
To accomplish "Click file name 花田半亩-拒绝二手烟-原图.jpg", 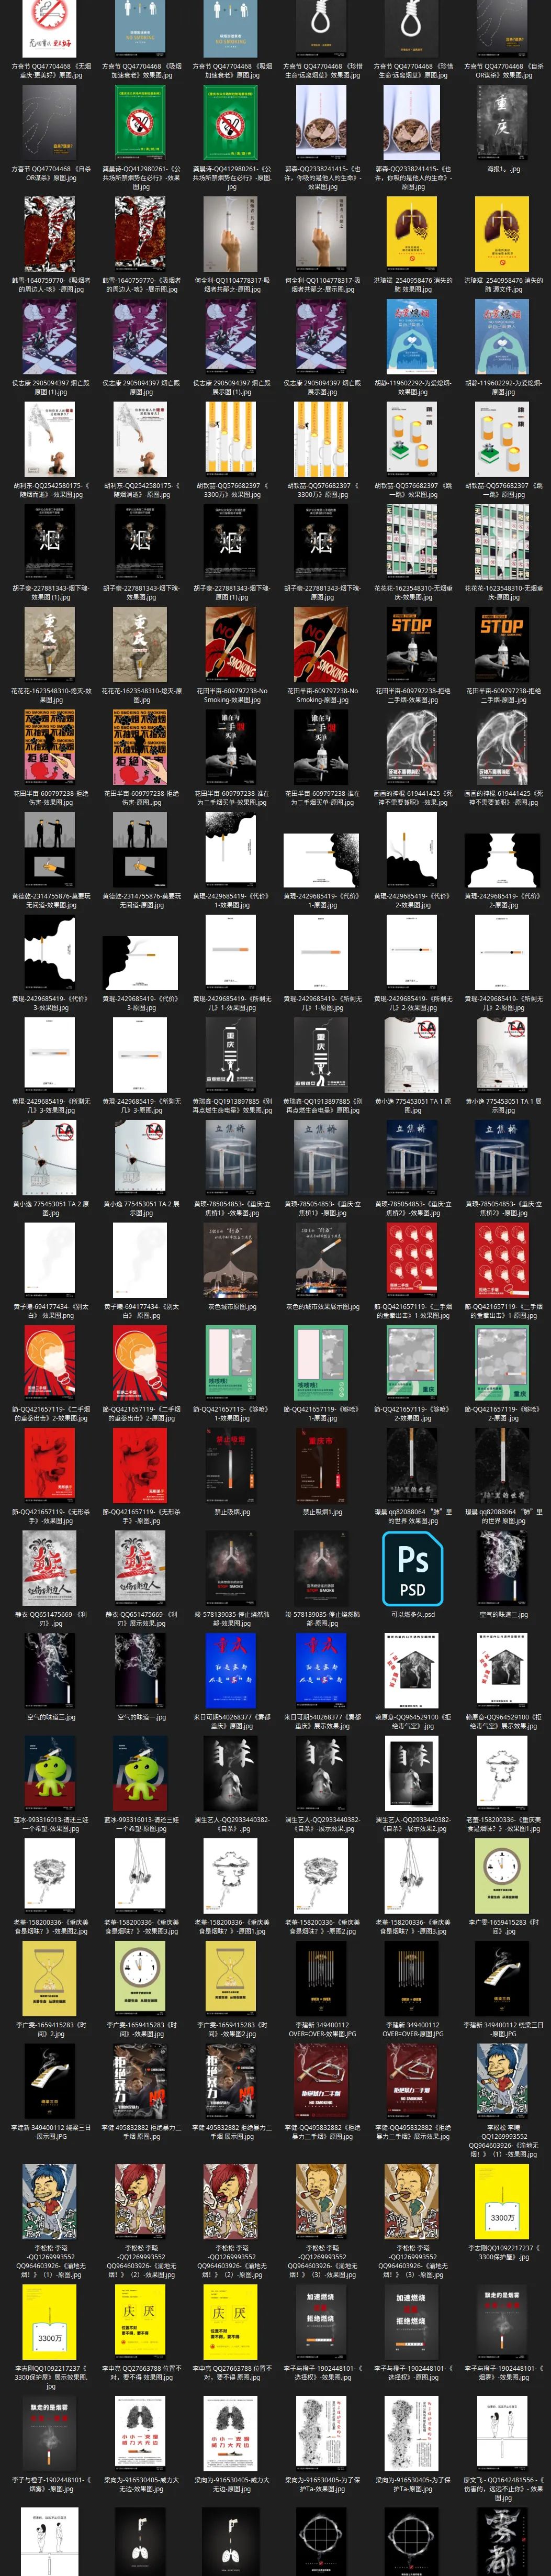I will (503, 696).
